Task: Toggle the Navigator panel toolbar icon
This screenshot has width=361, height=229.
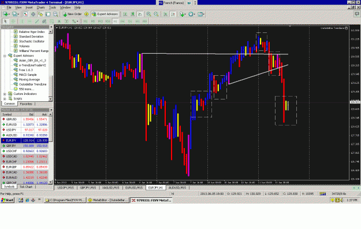Action: (40, 14)
